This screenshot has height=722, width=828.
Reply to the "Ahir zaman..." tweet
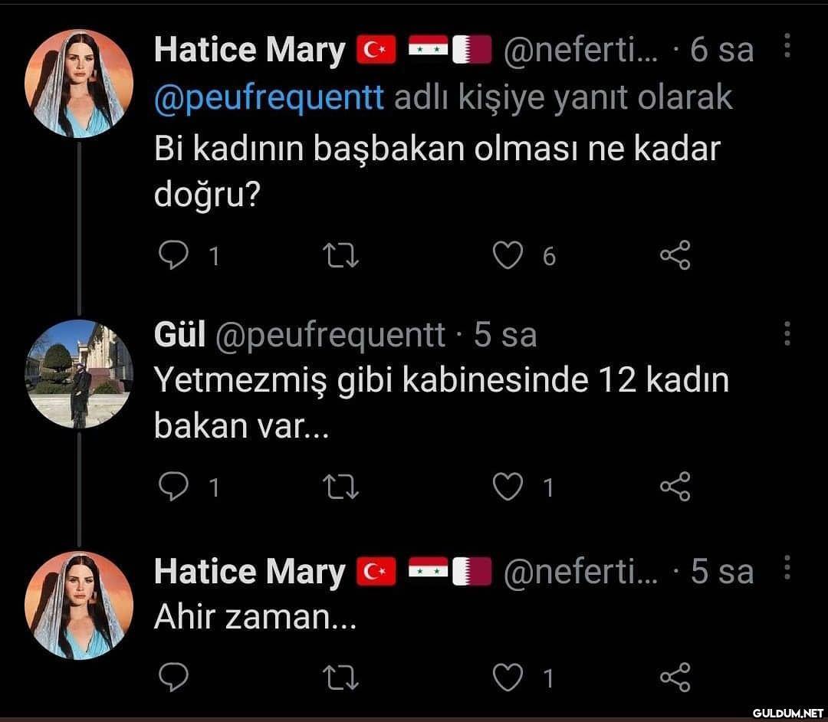point(173,677)
